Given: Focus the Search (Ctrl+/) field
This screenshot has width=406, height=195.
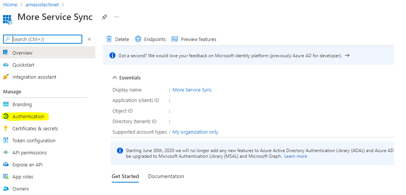Looking at the screenshot, I should pyautogui.click(x=43, y=39).
